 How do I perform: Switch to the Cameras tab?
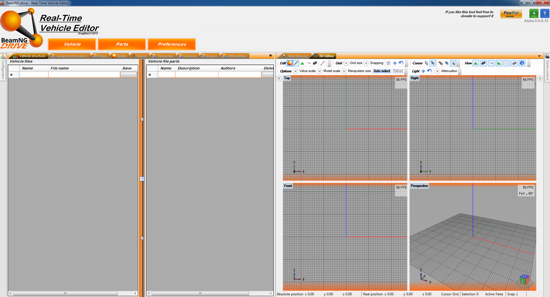(187, 56)
